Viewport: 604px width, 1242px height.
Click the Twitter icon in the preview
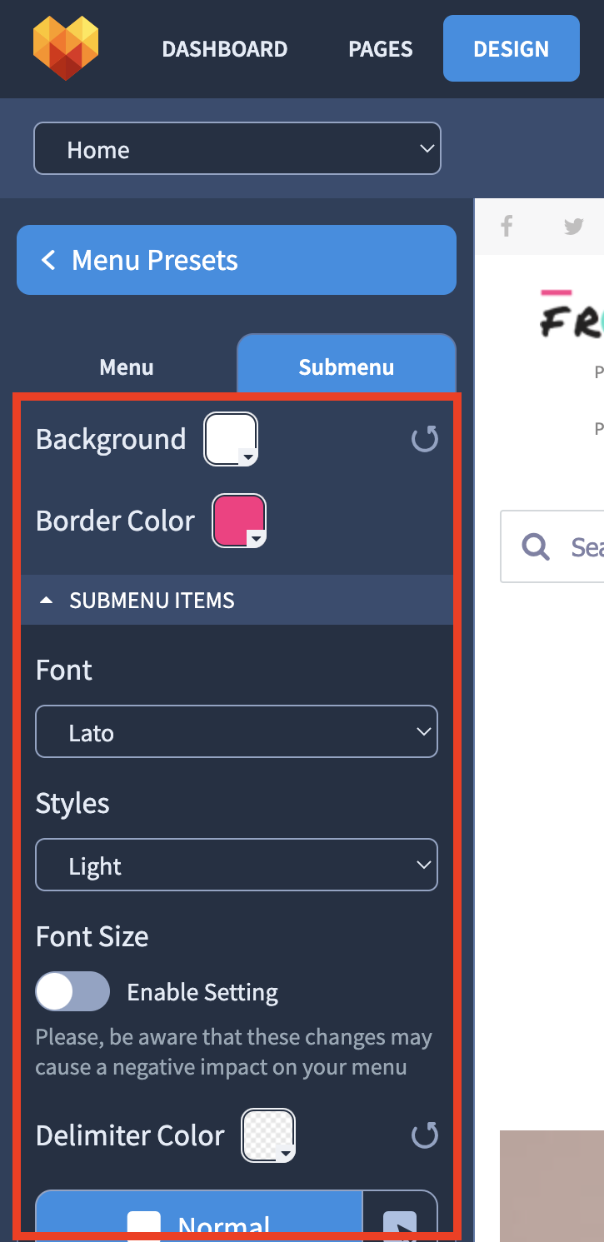click(573, 226)
